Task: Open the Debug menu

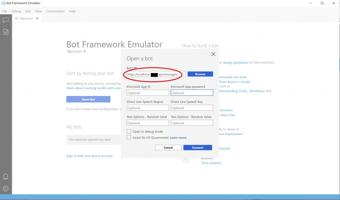Action: click(16, 11)
